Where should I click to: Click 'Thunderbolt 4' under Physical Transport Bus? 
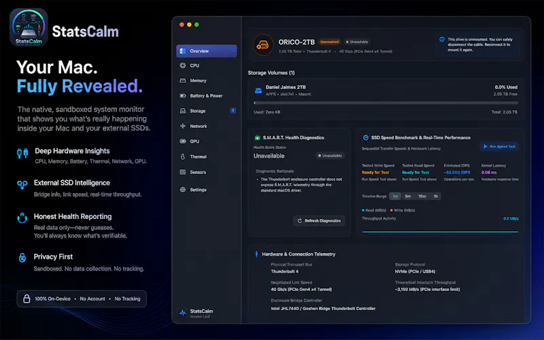pos(284,271)
